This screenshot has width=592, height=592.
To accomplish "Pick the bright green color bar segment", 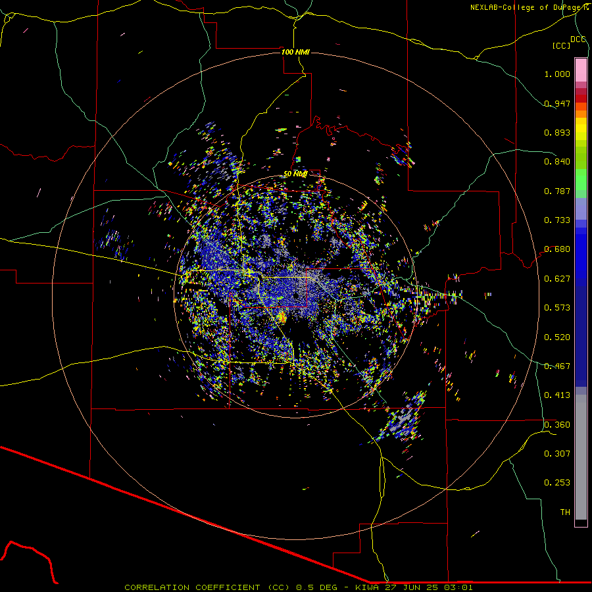I will pyautogui.click(x=581, y=180).
